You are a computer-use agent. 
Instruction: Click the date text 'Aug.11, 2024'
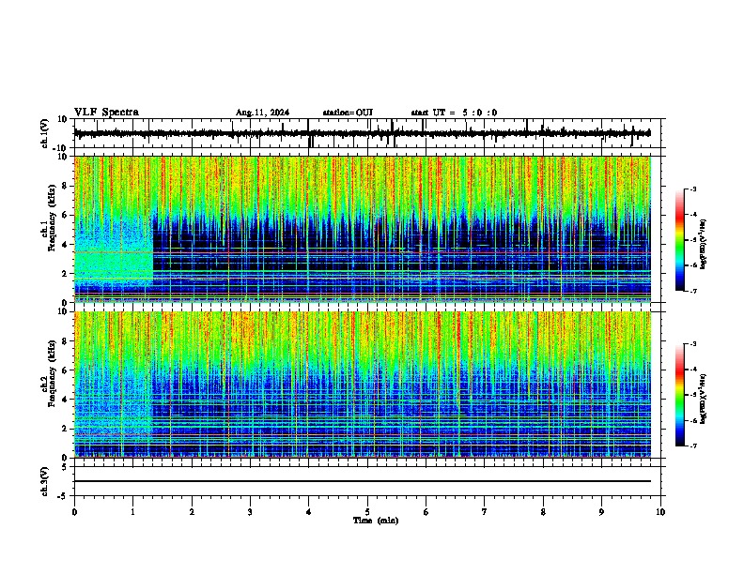(262, 113)
